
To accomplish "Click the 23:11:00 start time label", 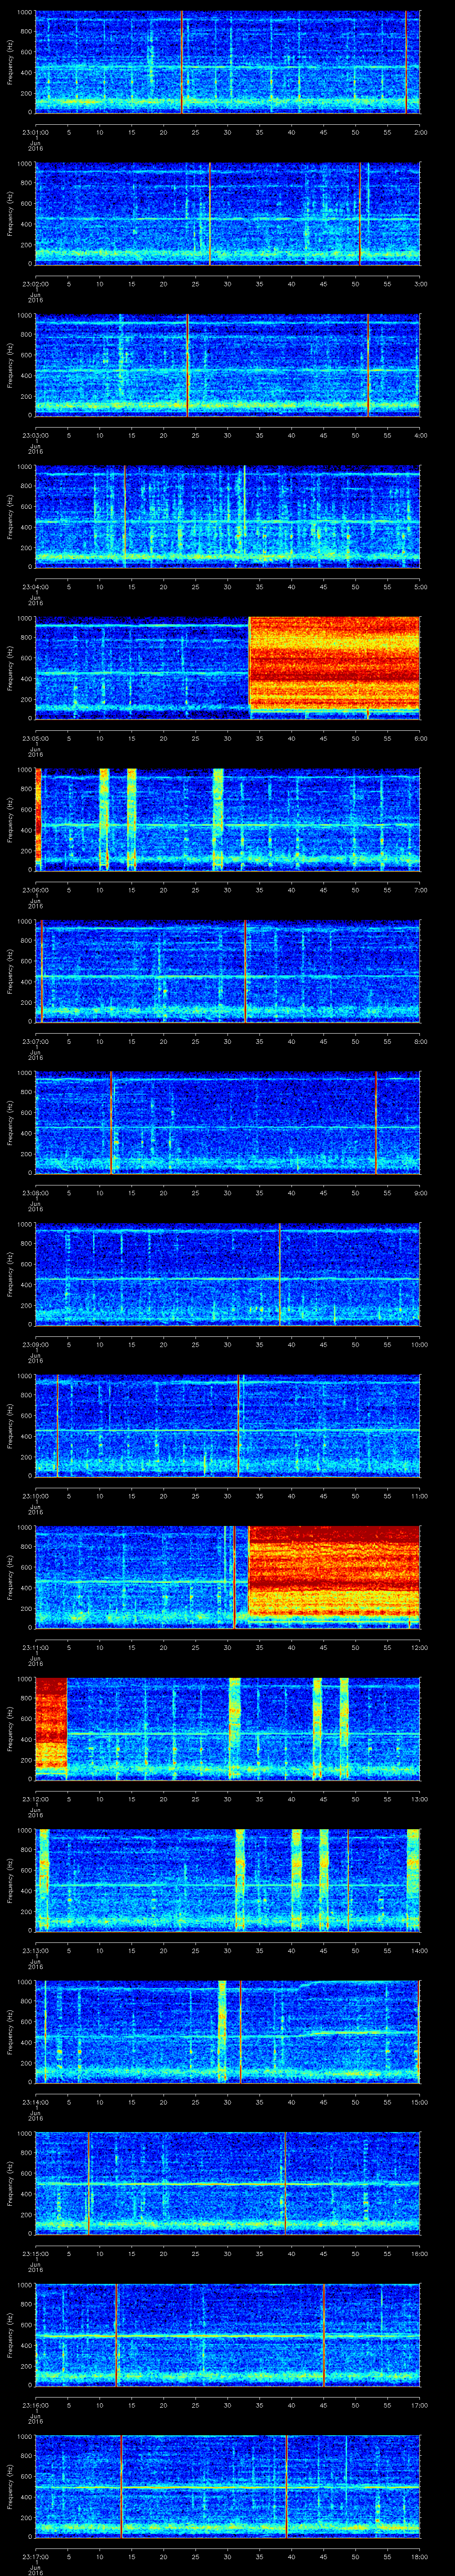I will pyautogui.click(x=35, y=1647).
